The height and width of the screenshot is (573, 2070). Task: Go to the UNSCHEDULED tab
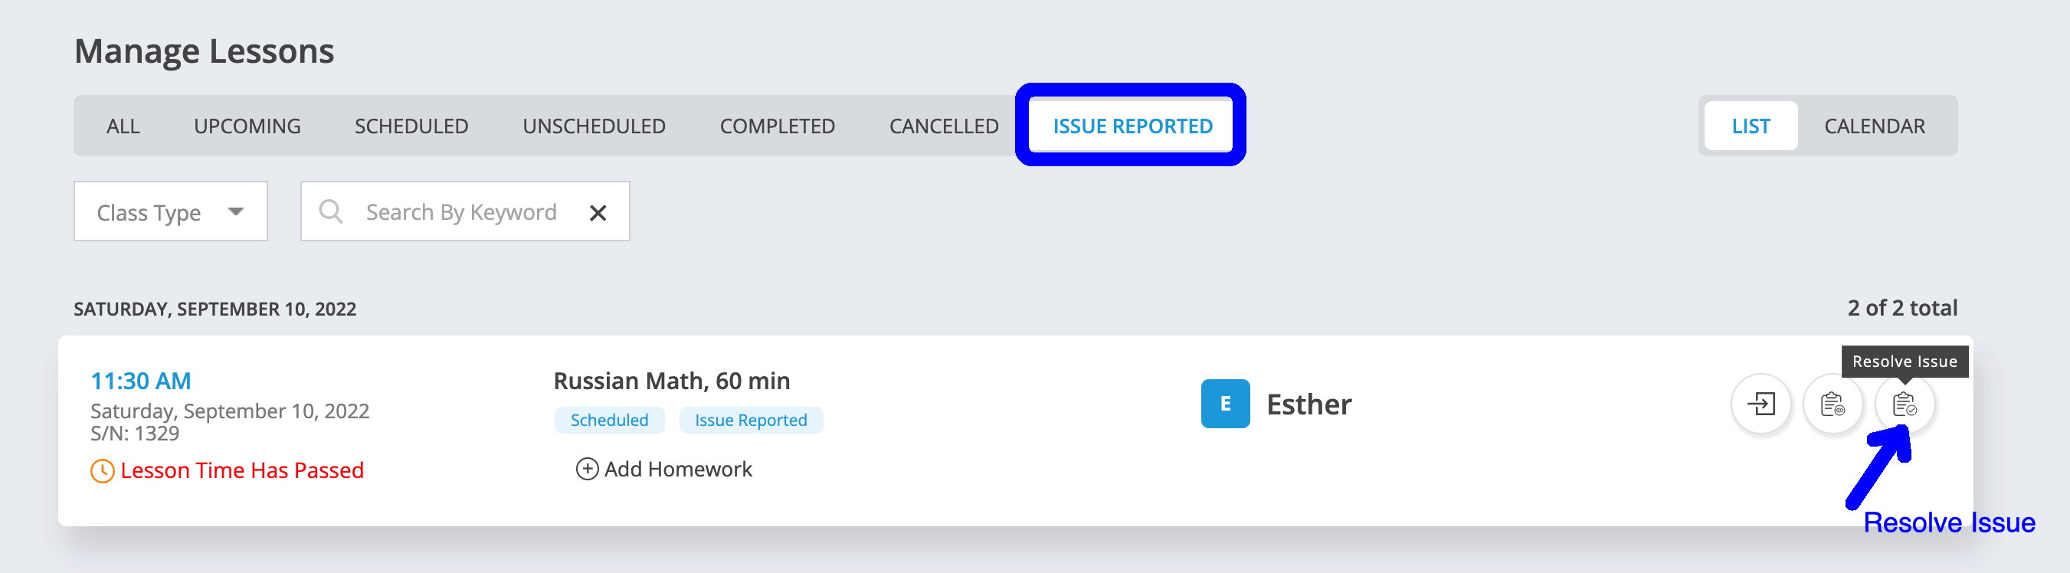[593, 126]
